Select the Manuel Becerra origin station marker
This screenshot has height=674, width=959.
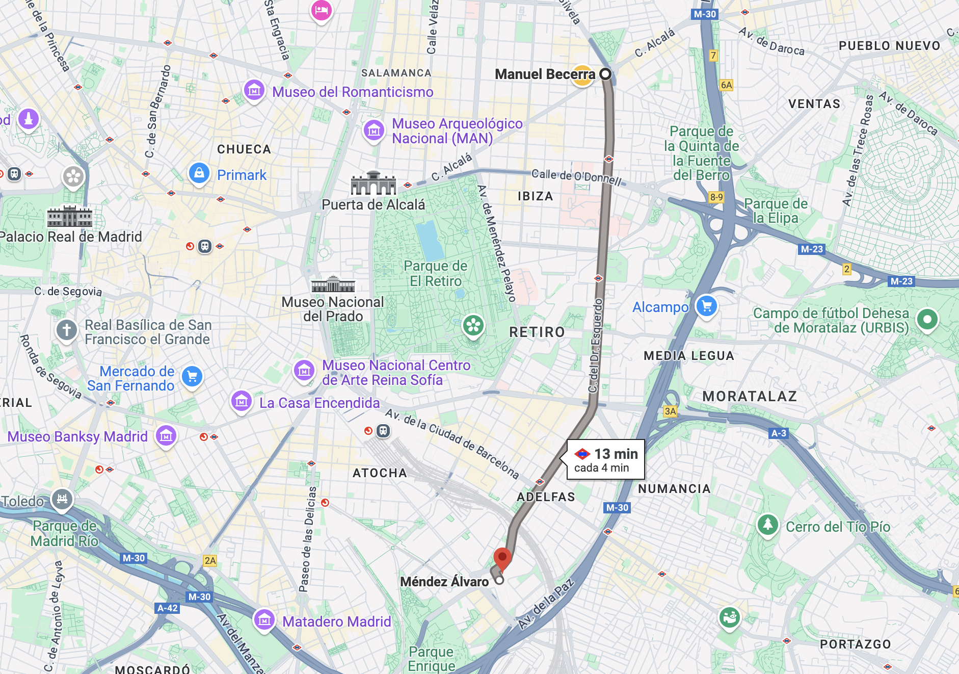coord(605,74)
